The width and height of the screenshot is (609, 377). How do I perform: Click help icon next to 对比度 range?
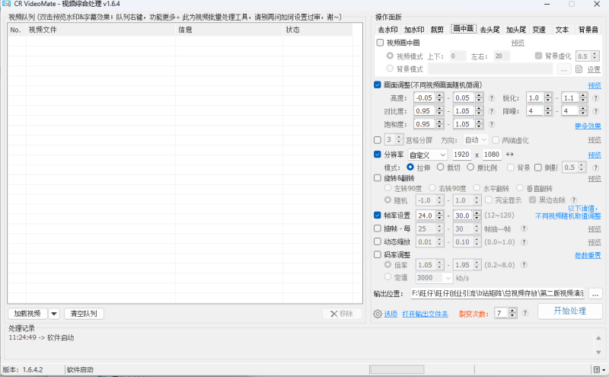click(491, 111)
